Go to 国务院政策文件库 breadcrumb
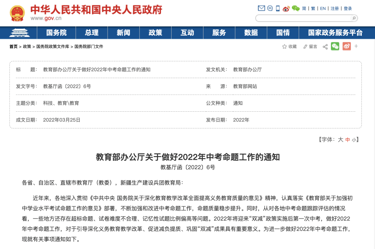This screenshot has width=375, height=249. (x=53, y=46)
